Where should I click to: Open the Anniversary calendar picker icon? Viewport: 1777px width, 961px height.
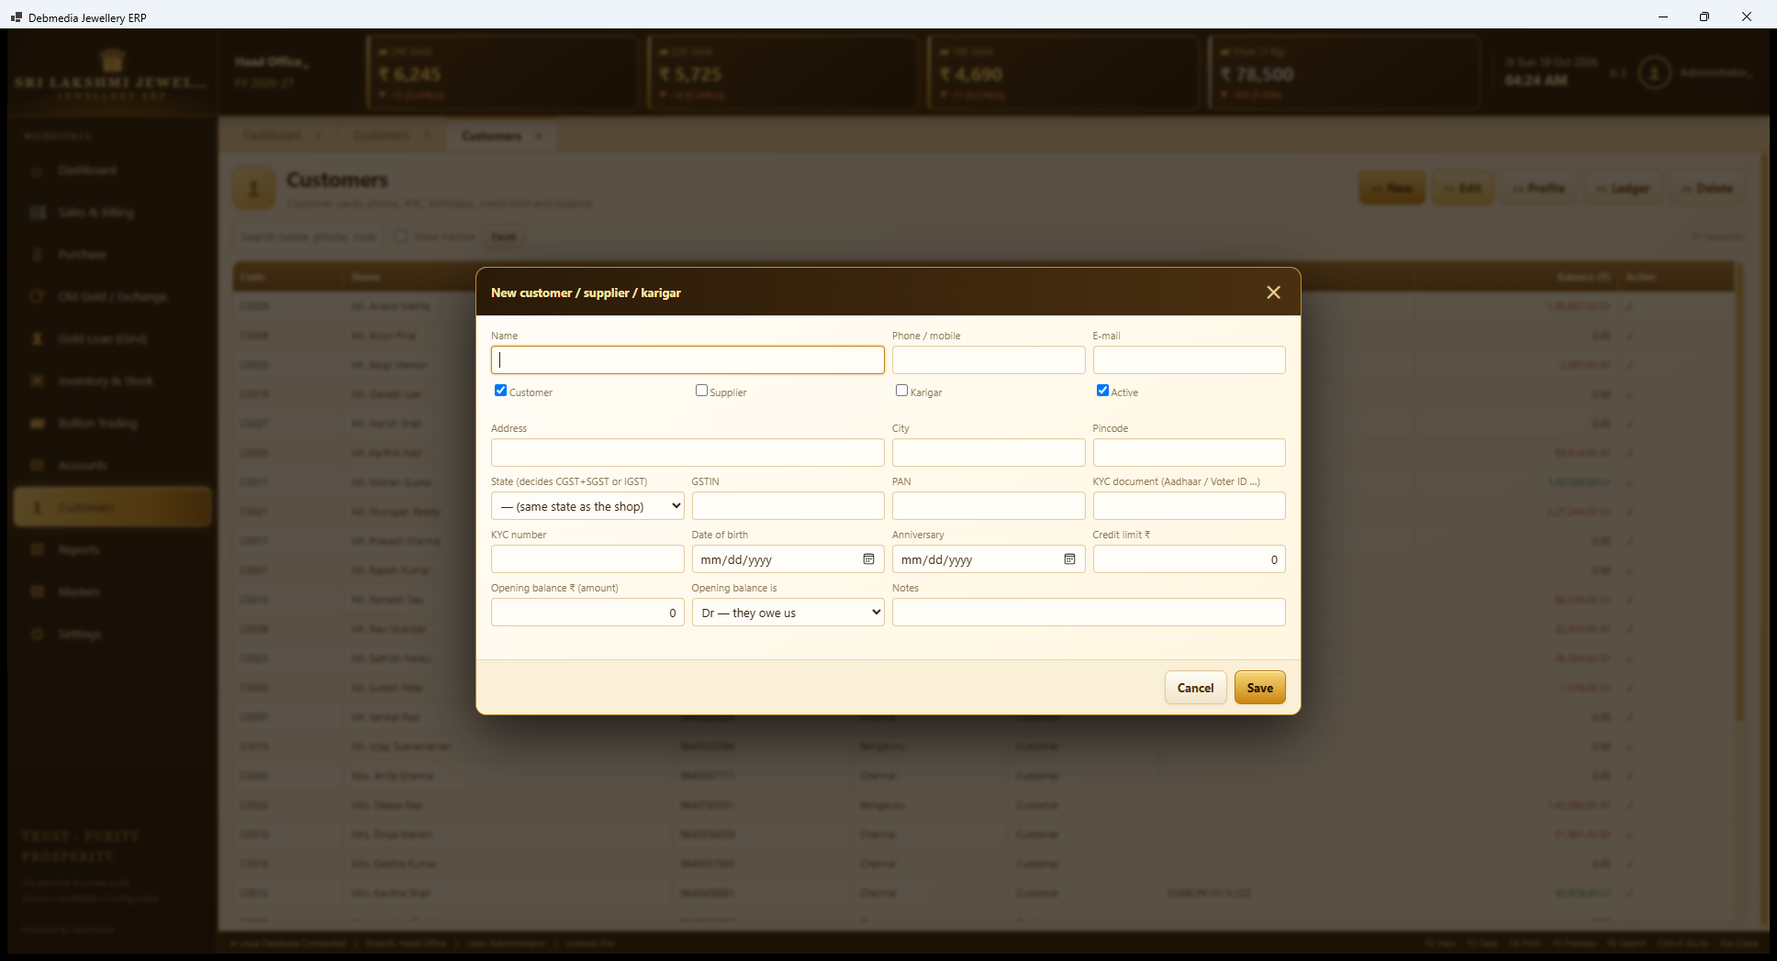pos(1069,559)
